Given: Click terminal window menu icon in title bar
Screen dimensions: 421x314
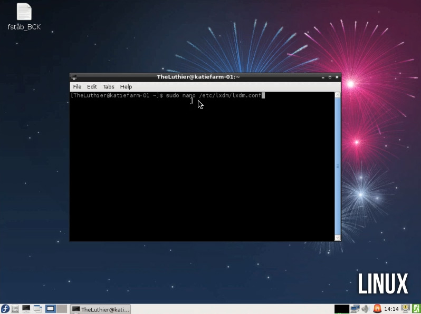Looking at the screenshot, I should (x=74, y=77).
